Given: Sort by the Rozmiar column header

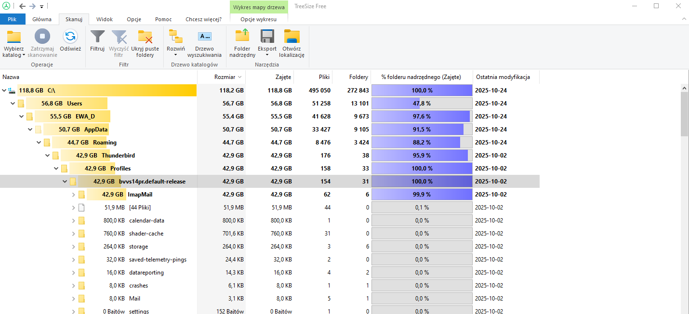Looking at the screenshot, I should pos(222,77).
